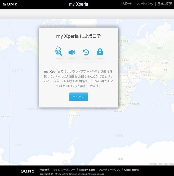Change region via 日本 - 変更 link
The width and height of the screenshot is (174, 176).
(165, 4)
